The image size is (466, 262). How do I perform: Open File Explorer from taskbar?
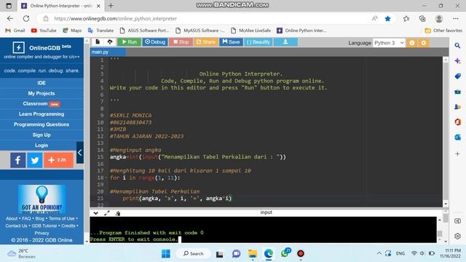tap(253, 254)
